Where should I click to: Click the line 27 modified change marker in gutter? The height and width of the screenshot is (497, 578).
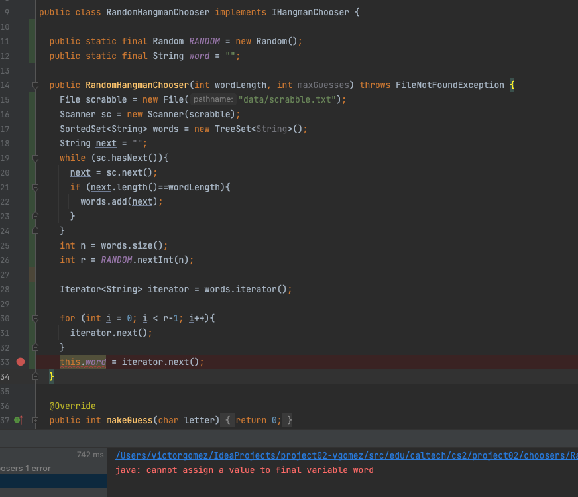(x=32, y=274)
